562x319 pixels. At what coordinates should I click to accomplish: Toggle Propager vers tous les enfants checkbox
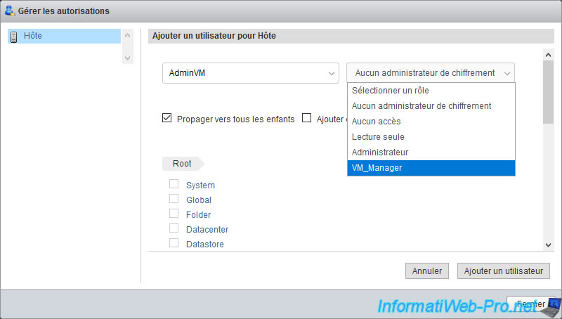pyautogui.click(x=167, y=119)
